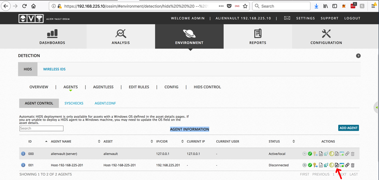Open the Firefox hamburger menu

point(373,6)
